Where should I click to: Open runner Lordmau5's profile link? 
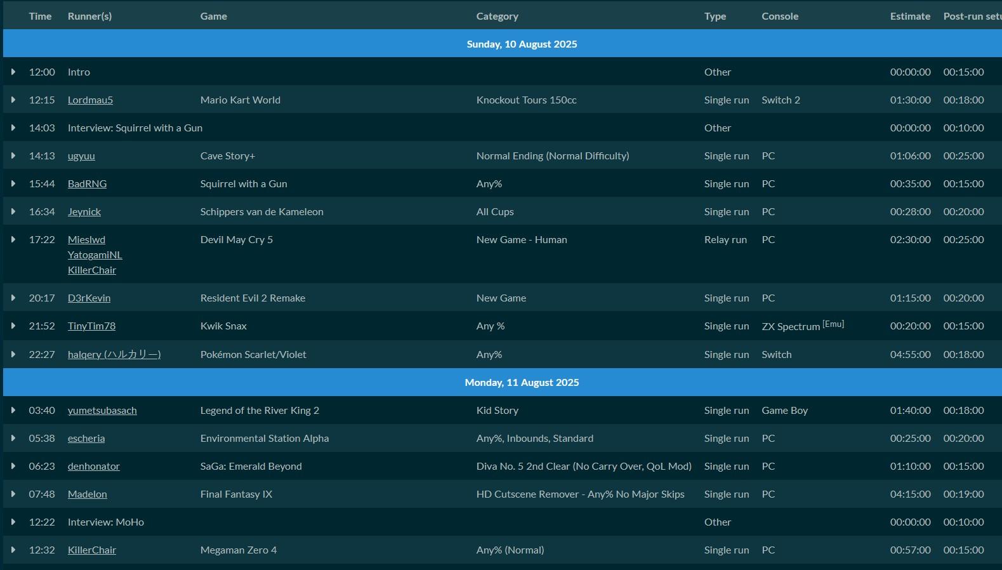pyautogui.click(x=90, y=100)
